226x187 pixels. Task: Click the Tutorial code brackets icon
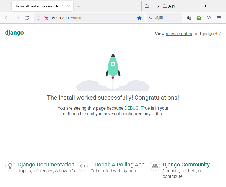(83, 166)
